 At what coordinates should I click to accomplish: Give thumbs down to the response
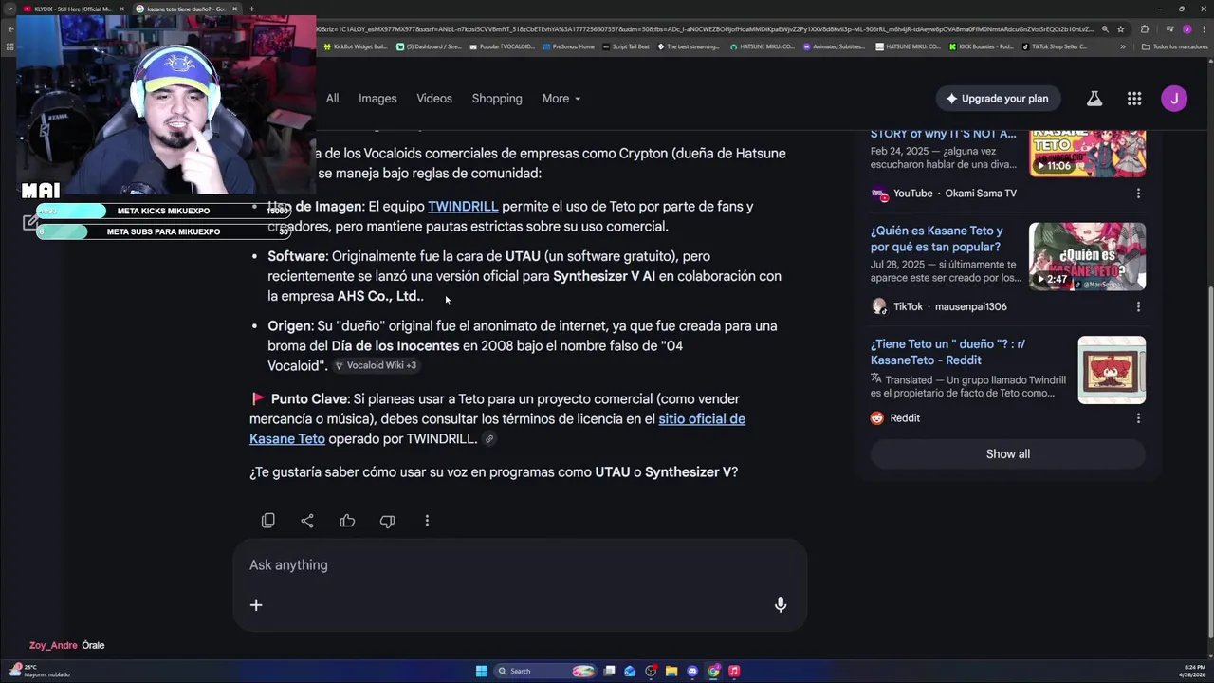coord(387,521)
